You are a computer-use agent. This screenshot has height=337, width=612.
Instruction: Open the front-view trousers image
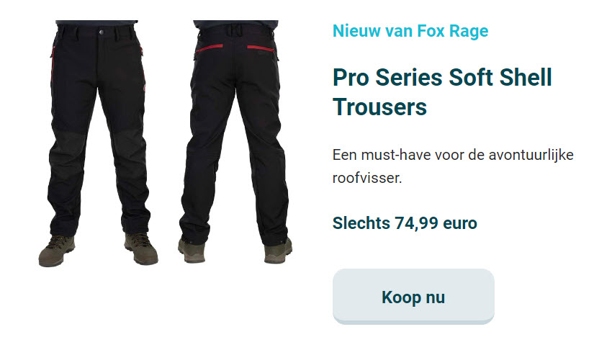click(99, 143)
